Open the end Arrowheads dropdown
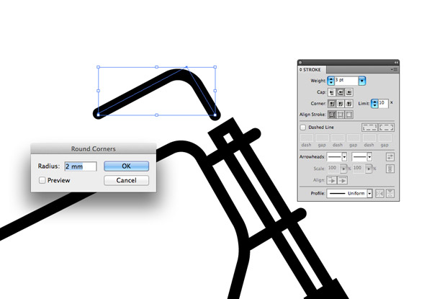 pos(369,157)
